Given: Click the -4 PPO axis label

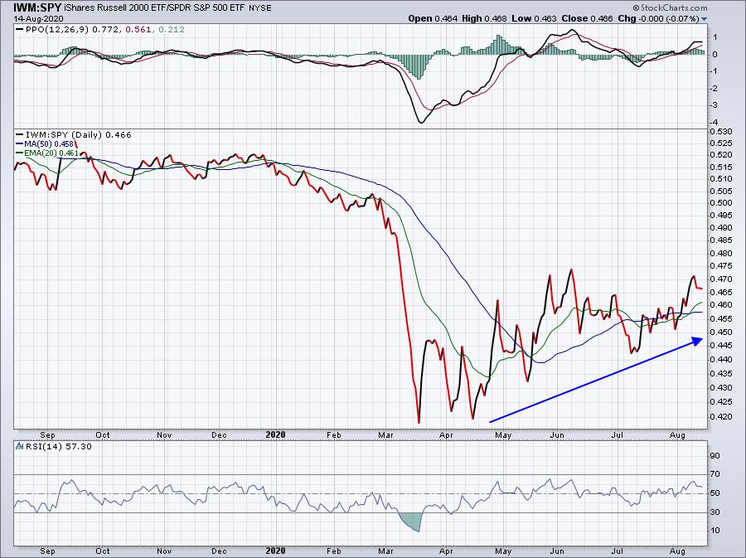Looking at the screenshot, I should 715,121.
